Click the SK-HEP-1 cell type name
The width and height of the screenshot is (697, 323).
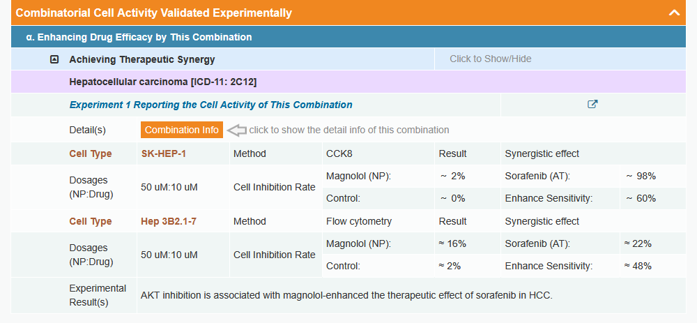[163, 153]
